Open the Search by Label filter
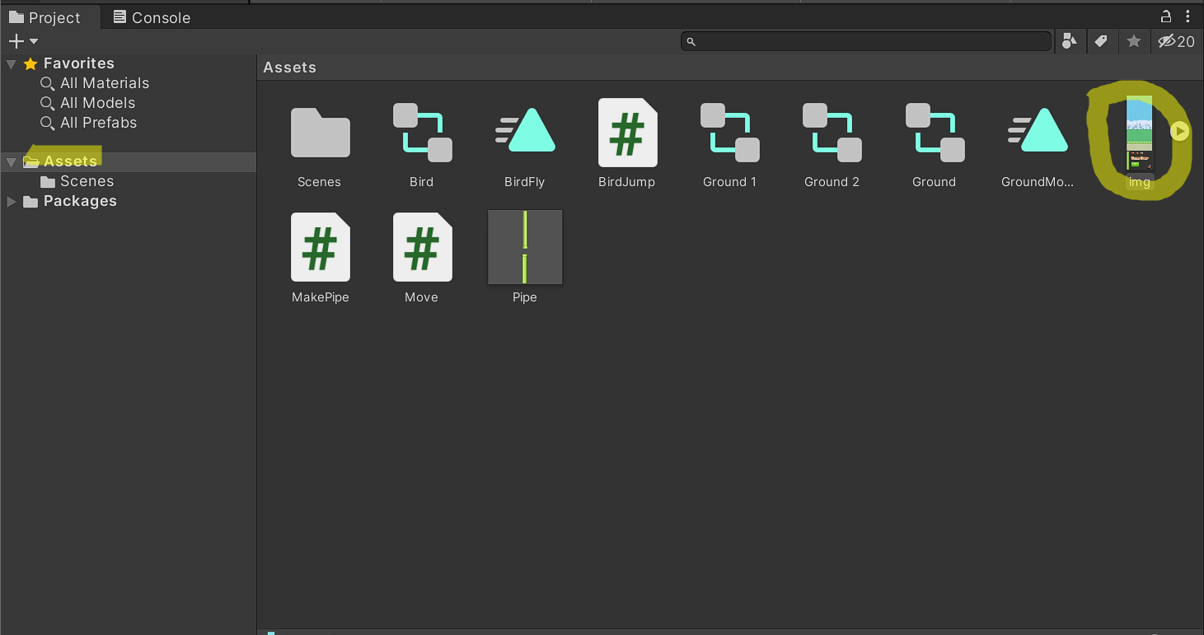This screenshot has width=1204, height=635. pos(1101,41)
